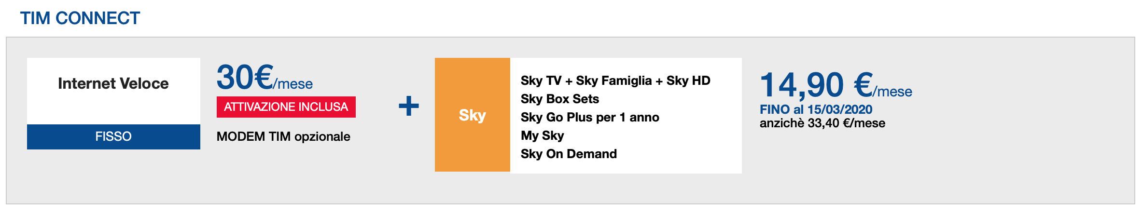Click the TIM CONNECT heading

tap(80, 18)
